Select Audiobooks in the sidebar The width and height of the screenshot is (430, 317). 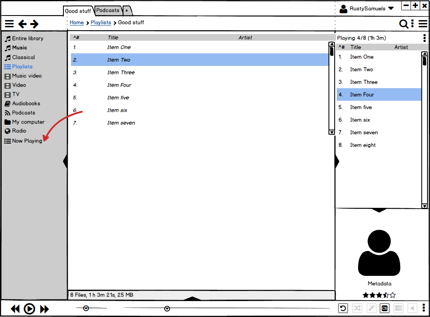26,103
